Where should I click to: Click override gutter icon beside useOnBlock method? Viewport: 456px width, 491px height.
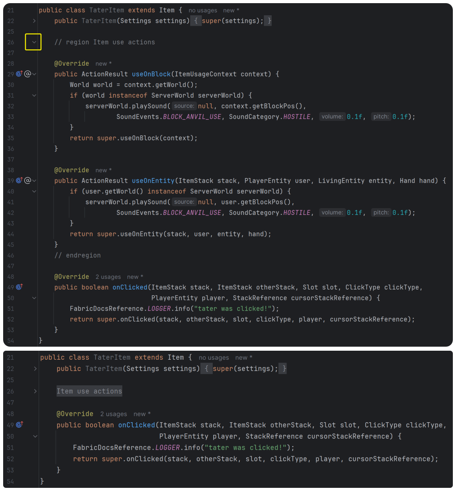click(x=19, y=74)
